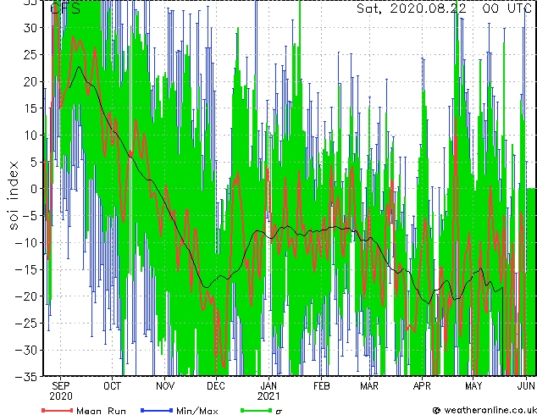Click the 'JAN' month axis label
This screenshot has height=415, width=537.
268,386
